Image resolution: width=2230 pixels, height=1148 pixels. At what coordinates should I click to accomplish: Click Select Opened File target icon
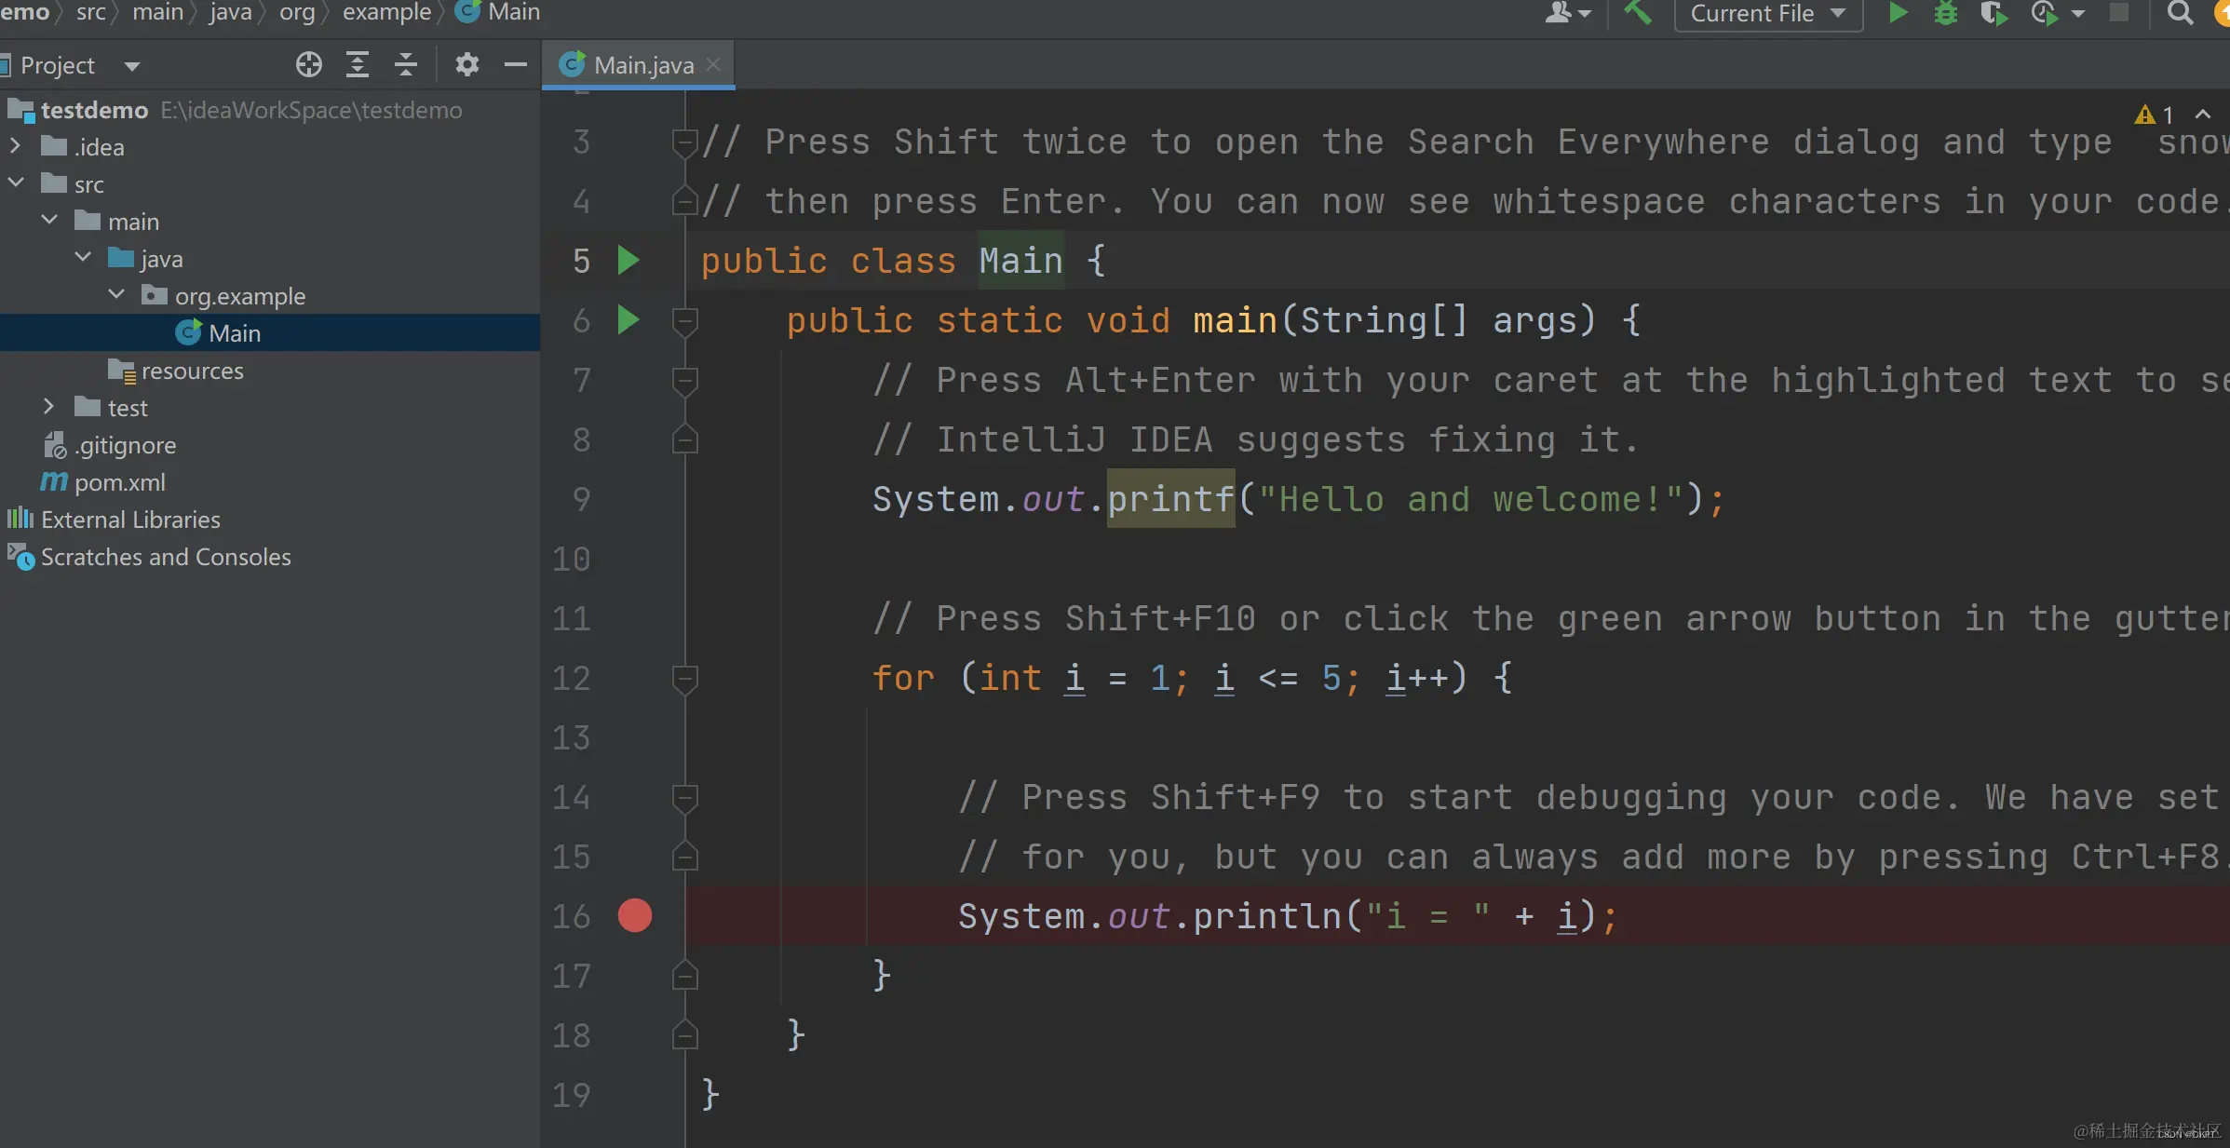(x=309, y=65)
